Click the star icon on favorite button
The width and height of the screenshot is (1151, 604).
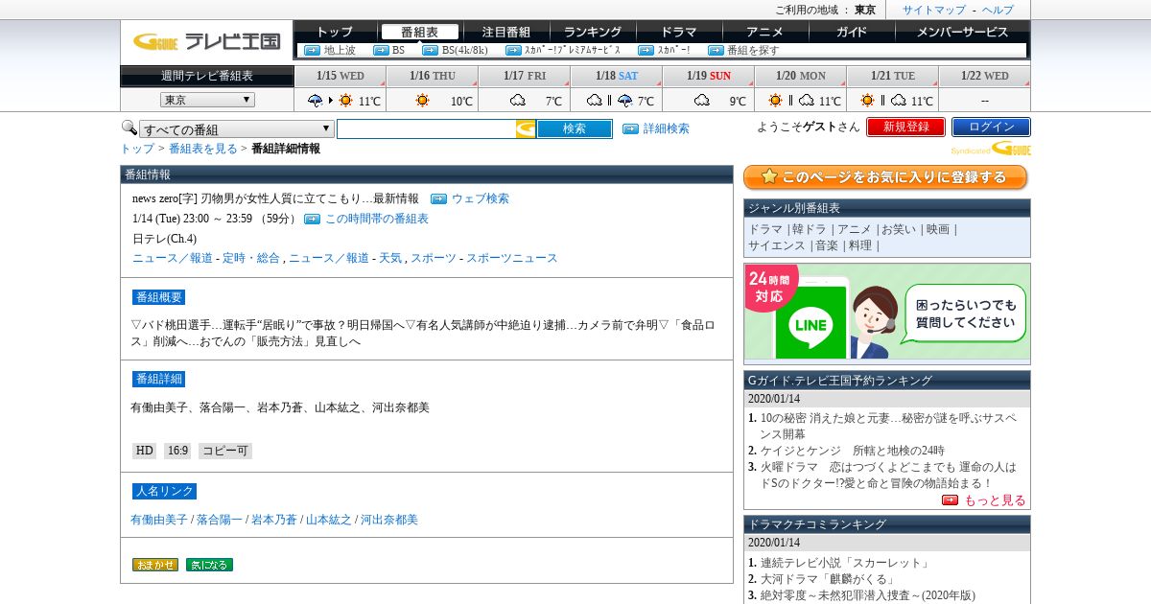coord(768,177)
